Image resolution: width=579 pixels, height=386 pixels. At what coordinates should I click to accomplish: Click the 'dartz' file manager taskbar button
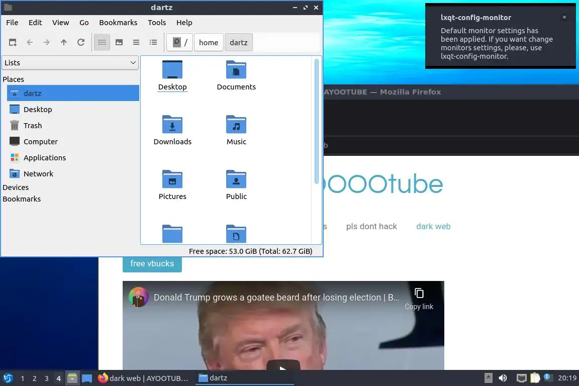(244, 378)
